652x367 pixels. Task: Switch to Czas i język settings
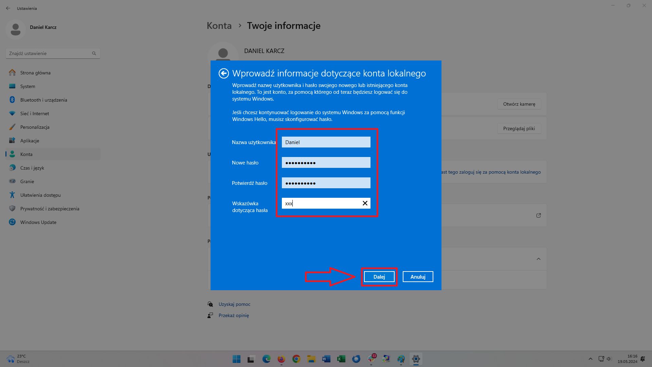(33, 168)
